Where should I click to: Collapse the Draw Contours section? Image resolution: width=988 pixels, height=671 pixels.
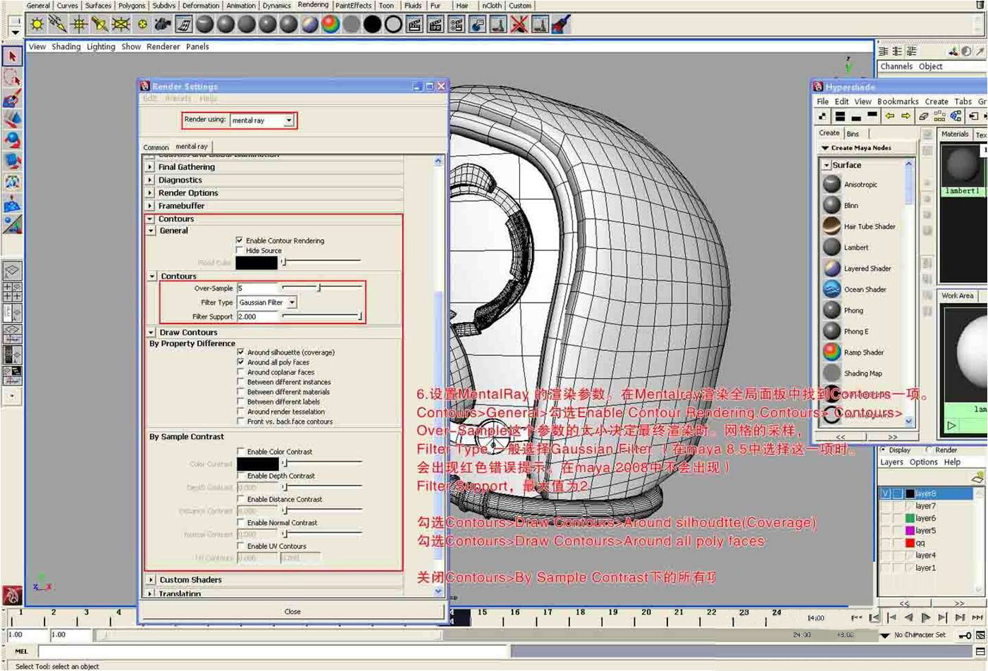[x=152, y=332]
